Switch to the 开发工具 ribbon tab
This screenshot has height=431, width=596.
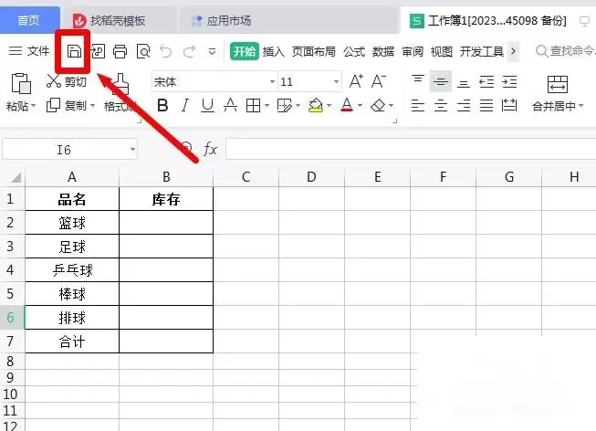(482, 51)
